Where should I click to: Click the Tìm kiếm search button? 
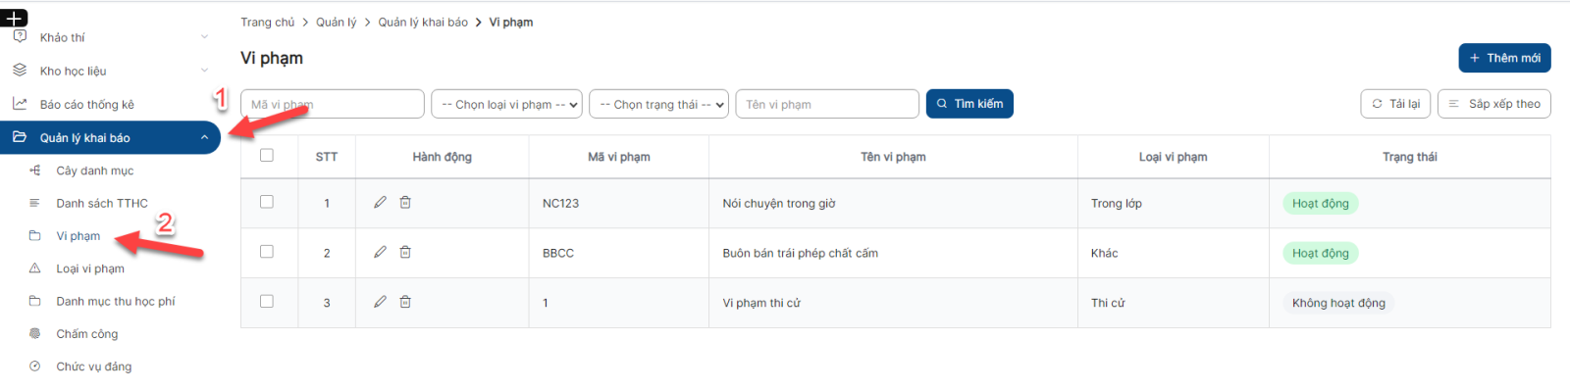click(969, 104)
